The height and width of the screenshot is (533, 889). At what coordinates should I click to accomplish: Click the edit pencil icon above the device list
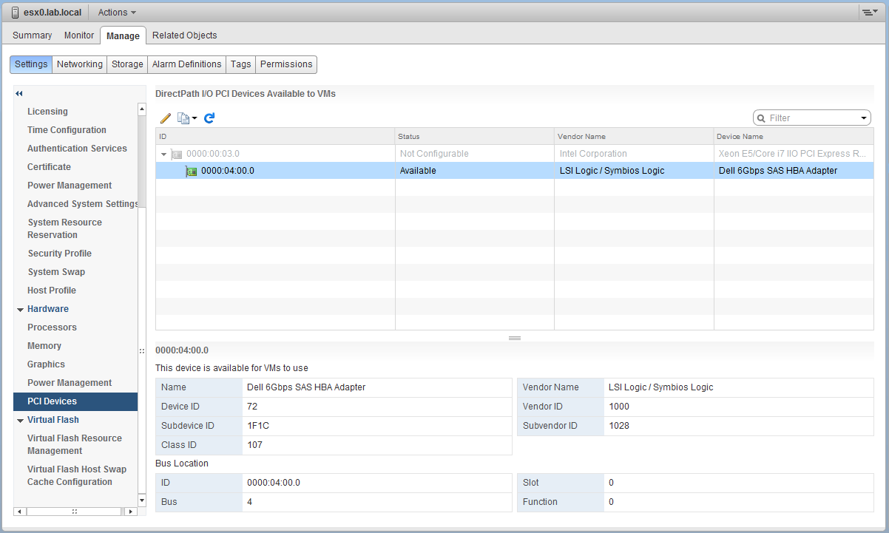(x=165, y=118)
